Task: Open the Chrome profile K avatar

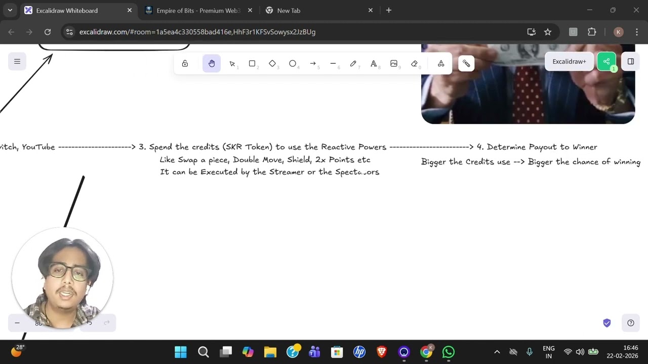Action: (618, 32)
